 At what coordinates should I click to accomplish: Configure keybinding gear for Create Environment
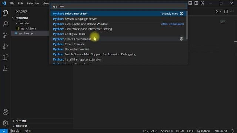pyautogui.click(x=181, y=39)
